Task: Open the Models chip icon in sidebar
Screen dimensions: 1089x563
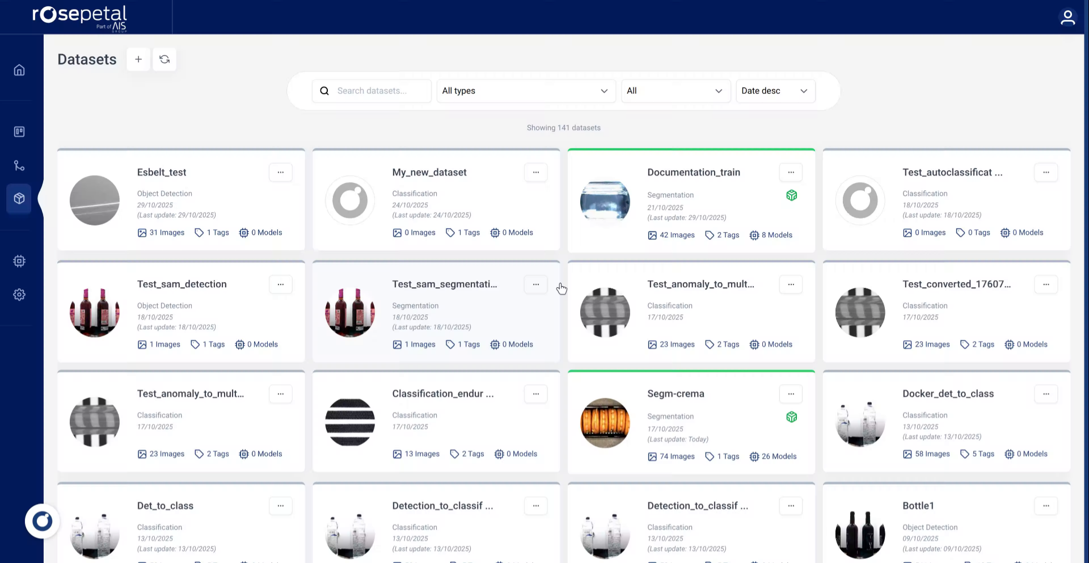Action: 19,261
